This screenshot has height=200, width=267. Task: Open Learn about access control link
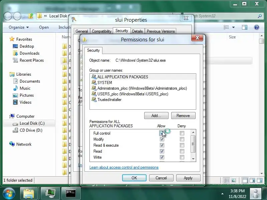tap(124, 167)
